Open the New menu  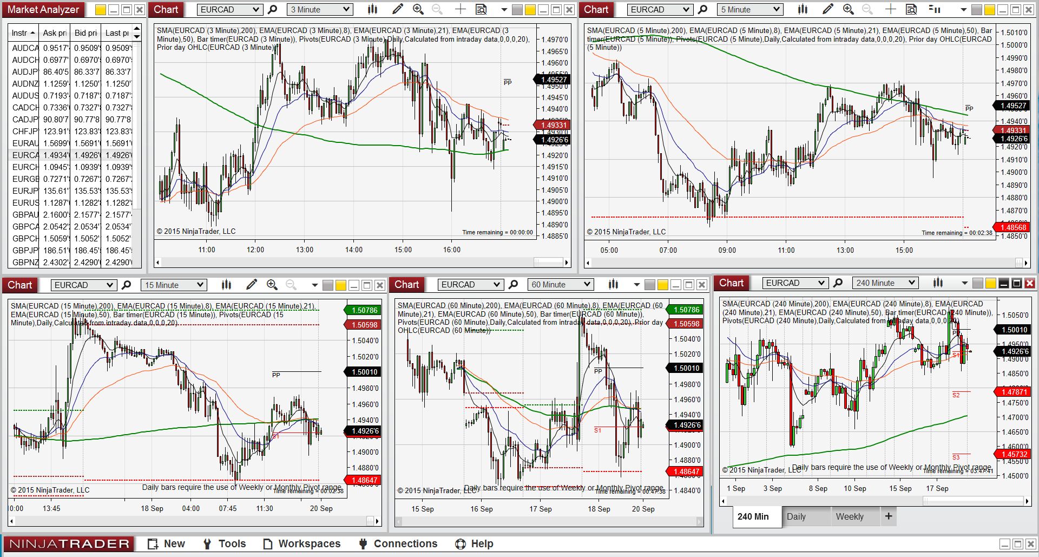coord(167,544)
